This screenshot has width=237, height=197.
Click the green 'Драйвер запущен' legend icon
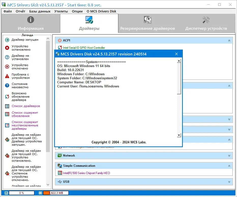[7, 40]
